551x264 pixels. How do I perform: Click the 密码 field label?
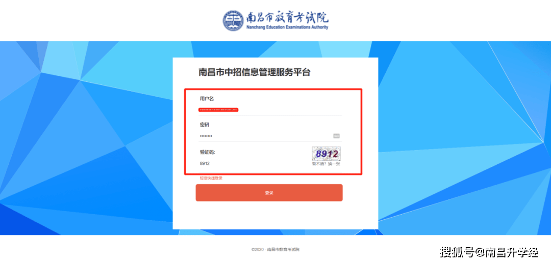(x=205, y=125)
